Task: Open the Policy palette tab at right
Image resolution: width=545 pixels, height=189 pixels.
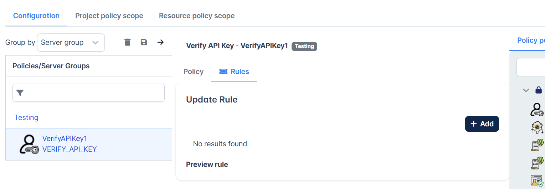Action: click(531, 40)
